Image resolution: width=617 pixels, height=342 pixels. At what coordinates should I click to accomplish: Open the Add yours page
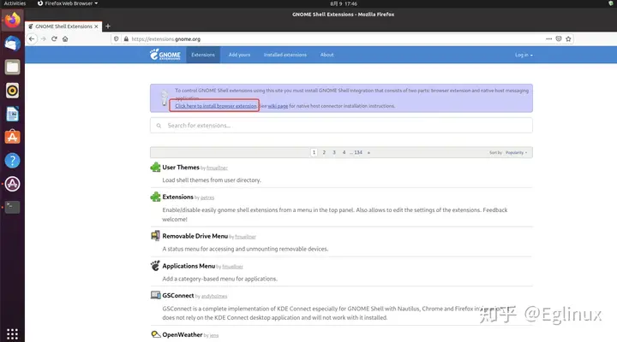(239, 55)
